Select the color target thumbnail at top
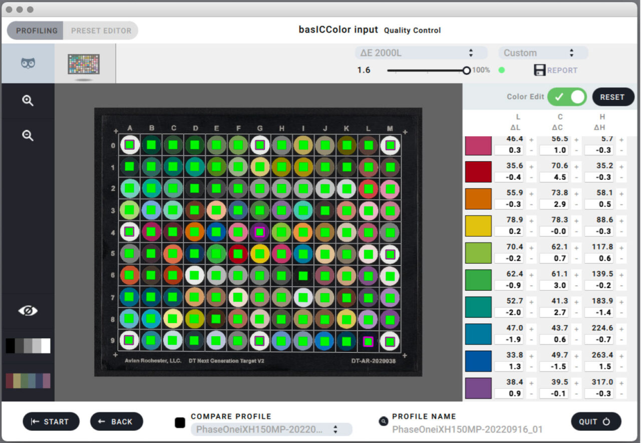Viewport: 641px width, 443px height. coord(84,64)
